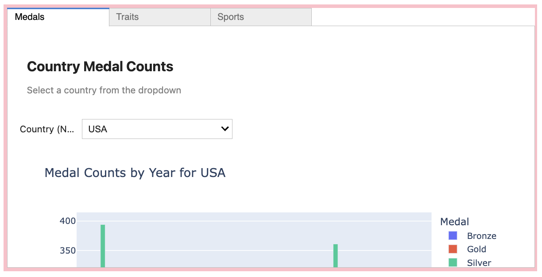Click the chevron arrow of the country selector
542x277 pixels.
225,129
